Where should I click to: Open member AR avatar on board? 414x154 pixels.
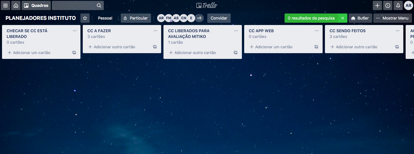coord(161,18)
